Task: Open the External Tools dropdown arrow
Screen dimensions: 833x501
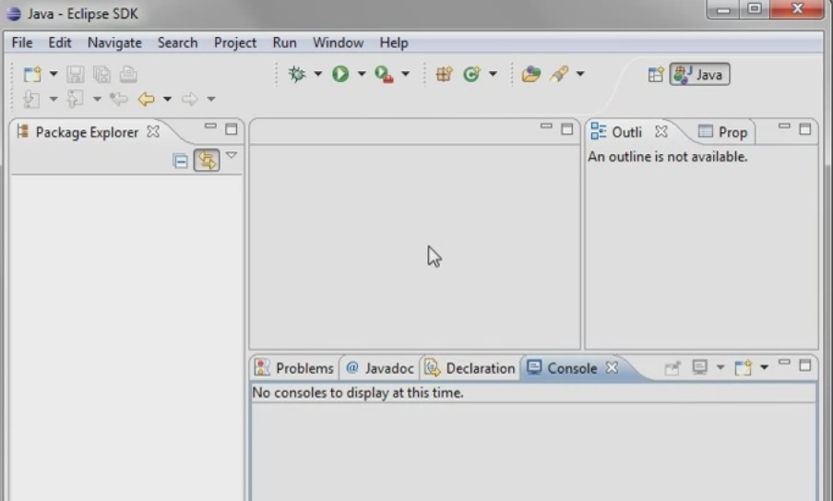Action: 405,74
